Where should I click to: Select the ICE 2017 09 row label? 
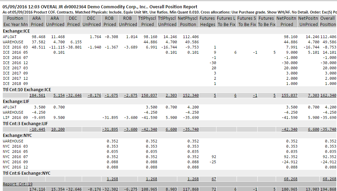pos(15,73)
